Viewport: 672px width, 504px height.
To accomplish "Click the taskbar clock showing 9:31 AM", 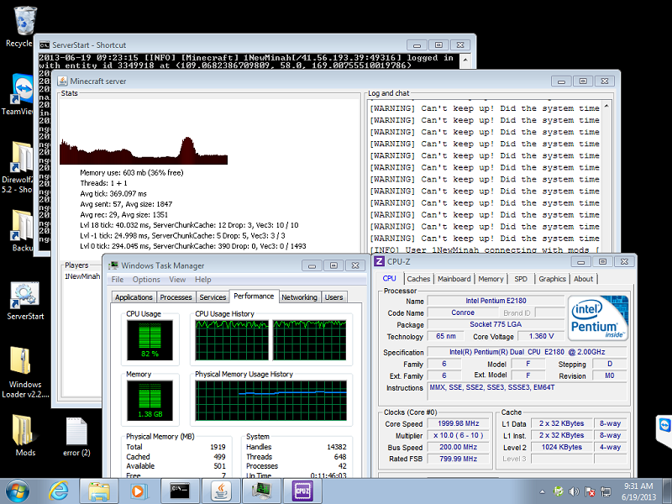I will click(638, 491).
